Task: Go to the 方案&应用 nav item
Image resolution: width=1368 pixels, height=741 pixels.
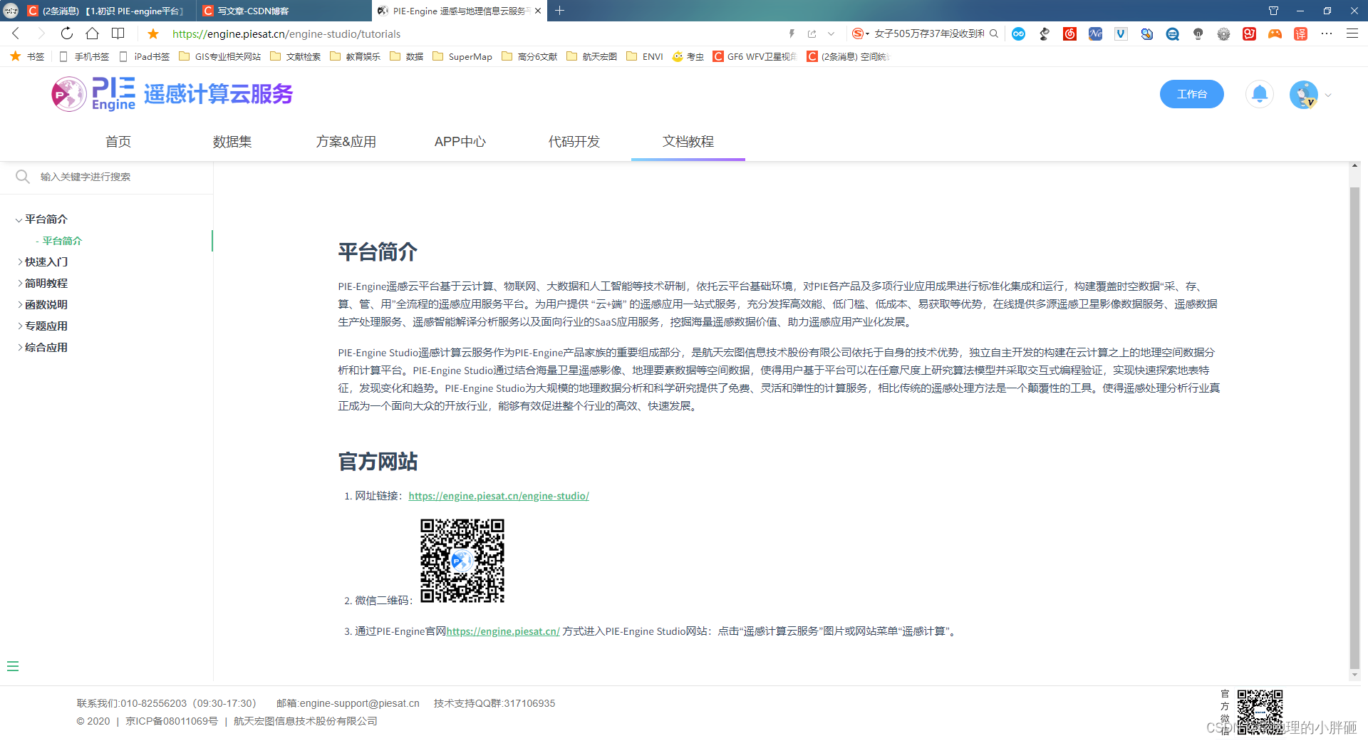Action: tap(346, 142)
